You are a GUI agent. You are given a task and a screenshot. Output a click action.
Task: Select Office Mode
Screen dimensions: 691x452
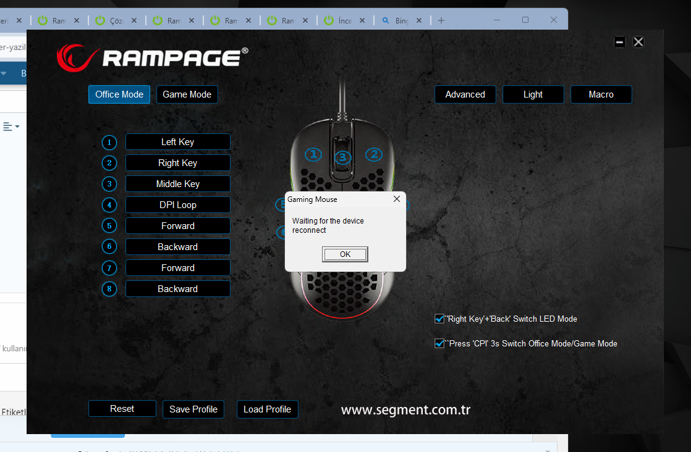[x=119, y=94]
